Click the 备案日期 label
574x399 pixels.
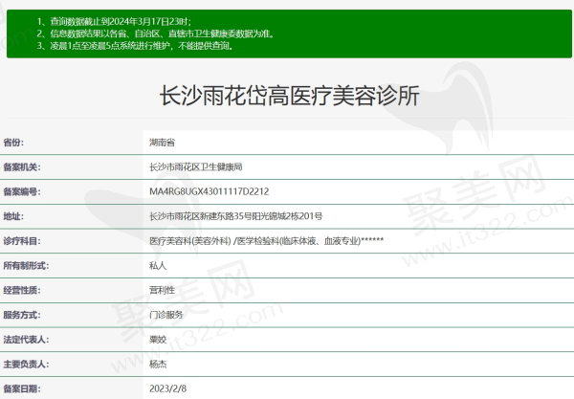coord(22,388)
